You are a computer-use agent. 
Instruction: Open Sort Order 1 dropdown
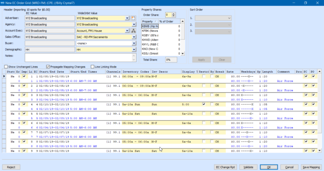(x=213, y=18)
